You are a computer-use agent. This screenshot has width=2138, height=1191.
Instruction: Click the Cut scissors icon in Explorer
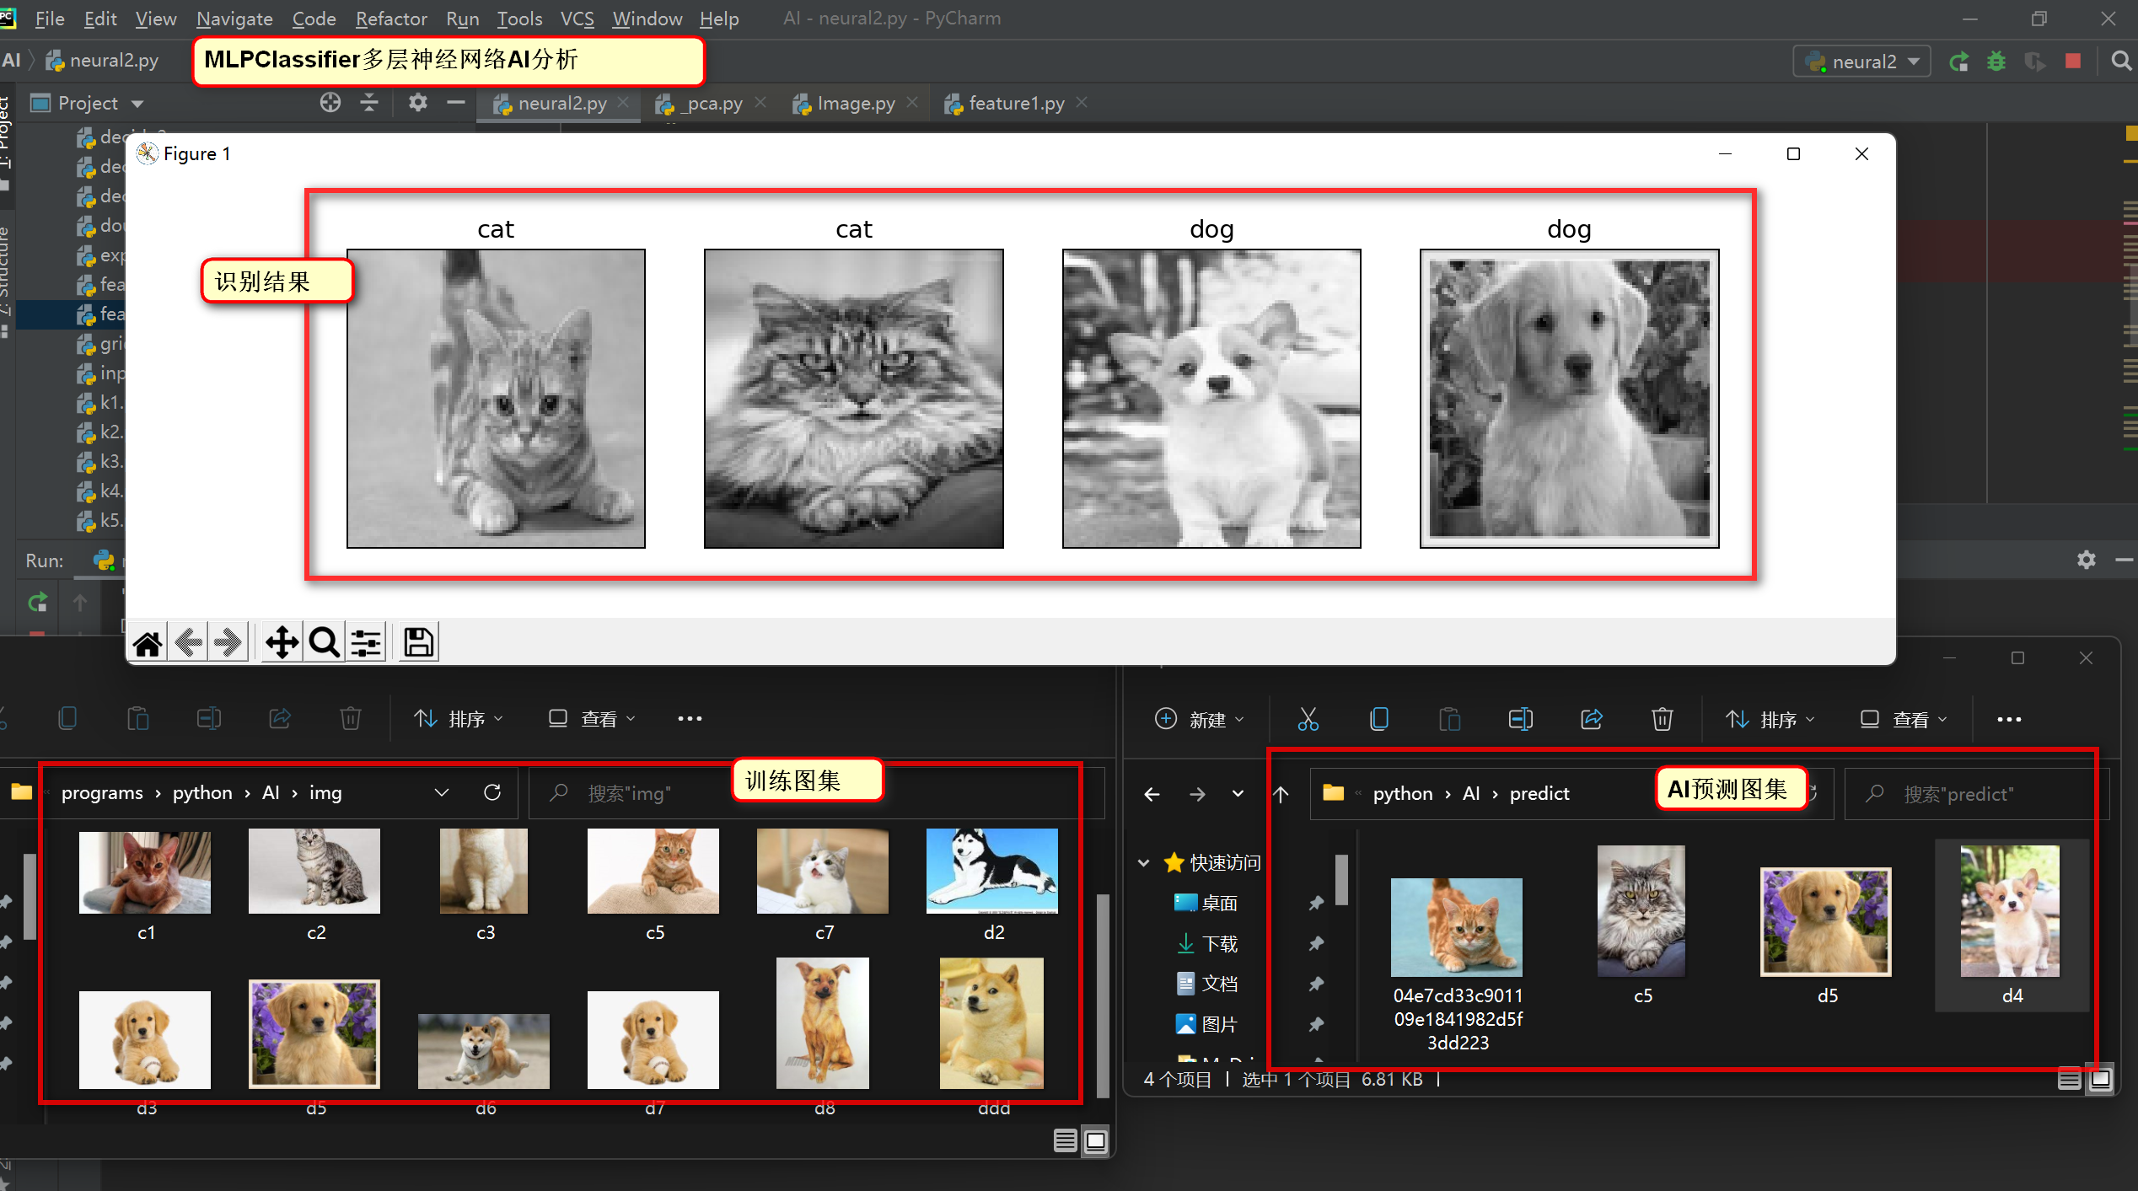[1308, 719]
